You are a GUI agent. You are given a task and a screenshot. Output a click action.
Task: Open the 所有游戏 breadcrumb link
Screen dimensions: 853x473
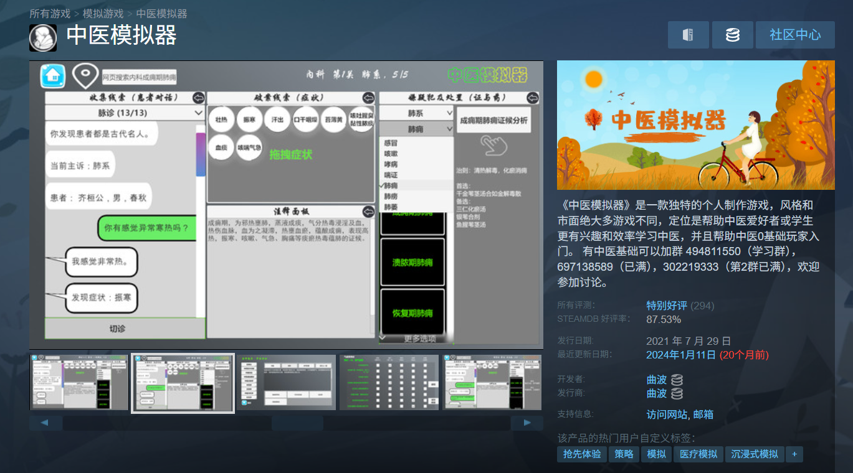[x=49, y=13]
